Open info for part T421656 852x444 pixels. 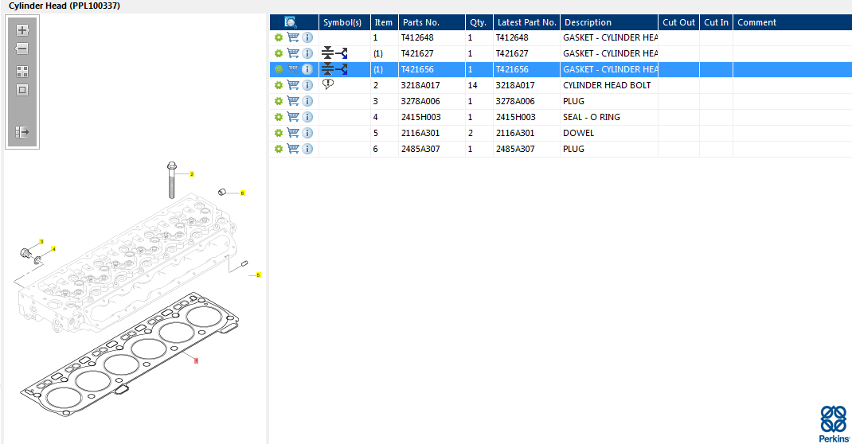pos(307,69)
